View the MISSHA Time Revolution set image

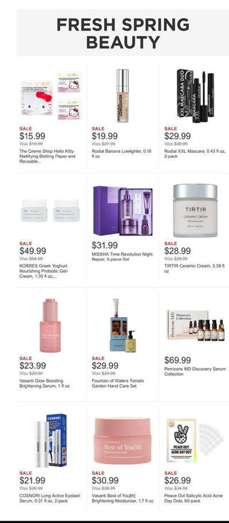123,210
